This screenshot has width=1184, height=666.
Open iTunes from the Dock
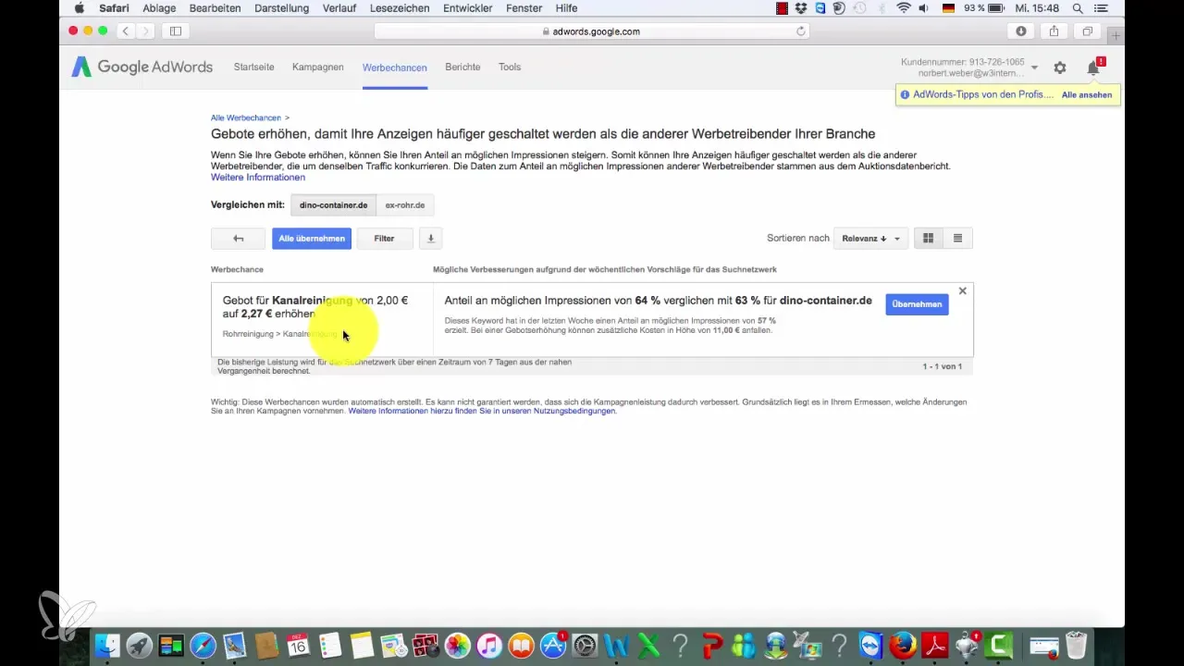click(490, 646)
